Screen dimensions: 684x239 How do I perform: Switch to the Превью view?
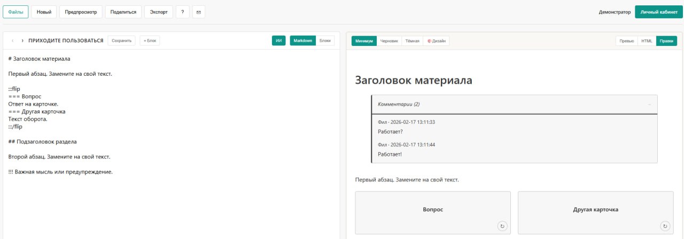click(627, 41)
